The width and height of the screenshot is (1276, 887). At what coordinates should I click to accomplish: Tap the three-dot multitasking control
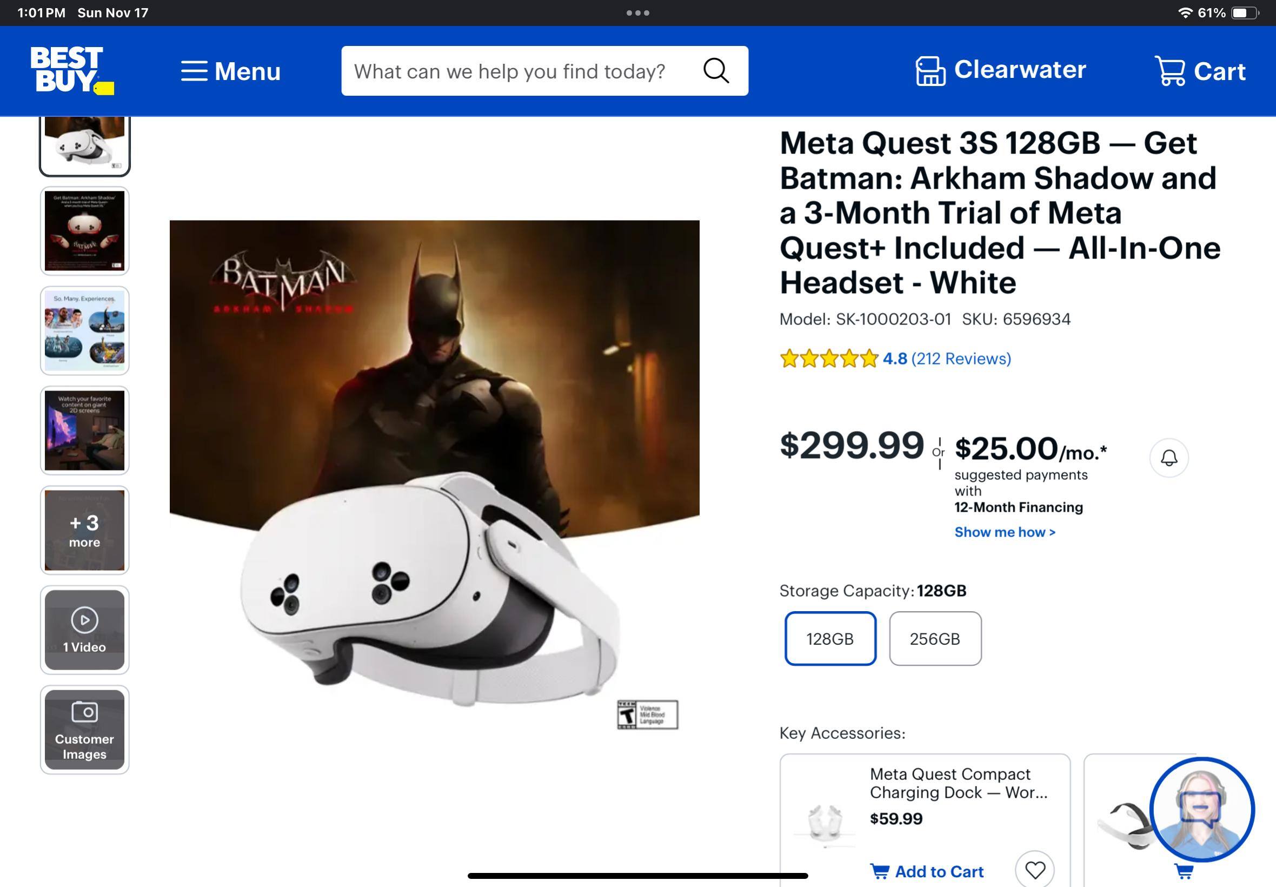click(x=637, y=13)
